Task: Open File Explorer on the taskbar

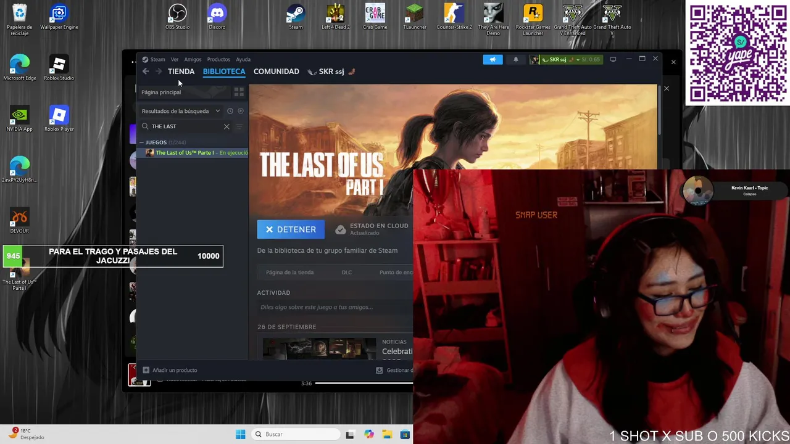Action: [387, 434]
